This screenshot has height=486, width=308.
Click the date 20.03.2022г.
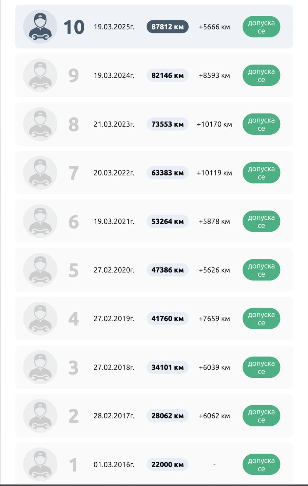[114, 173]
